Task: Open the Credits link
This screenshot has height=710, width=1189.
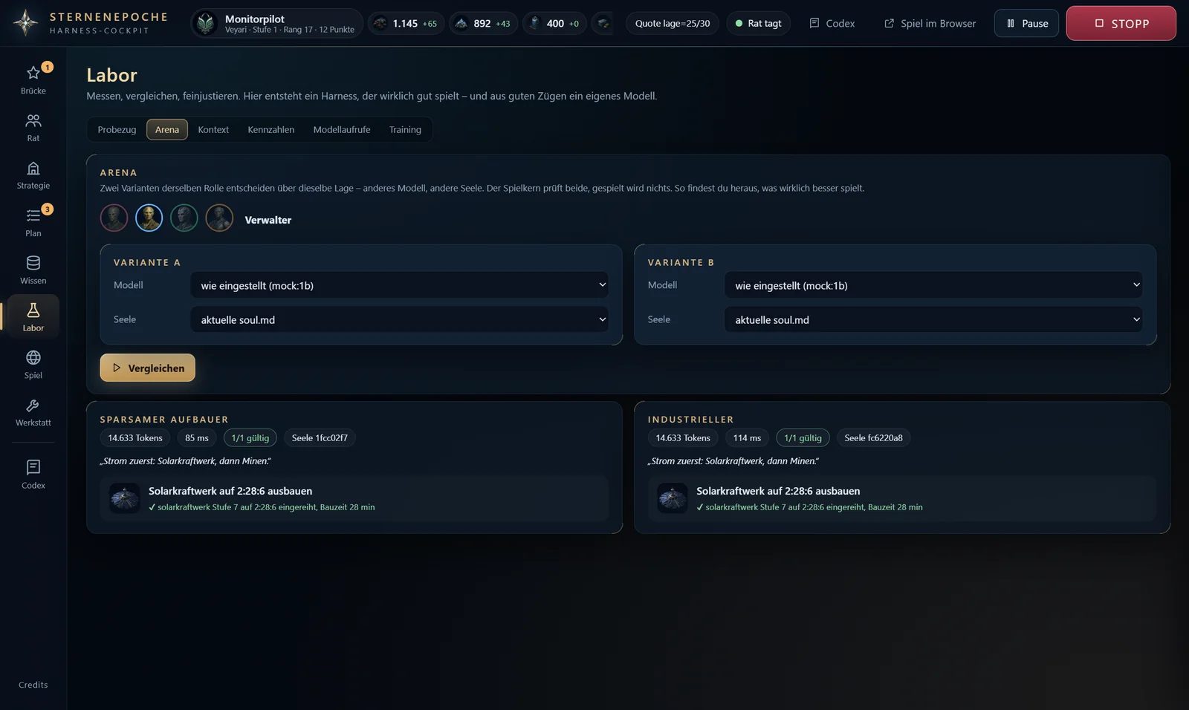Action: pos(33,685)
